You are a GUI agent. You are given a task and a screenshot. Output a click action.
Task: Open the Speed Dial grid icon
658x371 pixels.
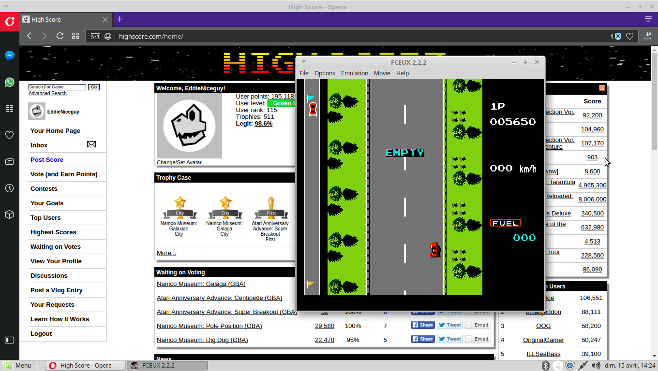coord(75,36)
